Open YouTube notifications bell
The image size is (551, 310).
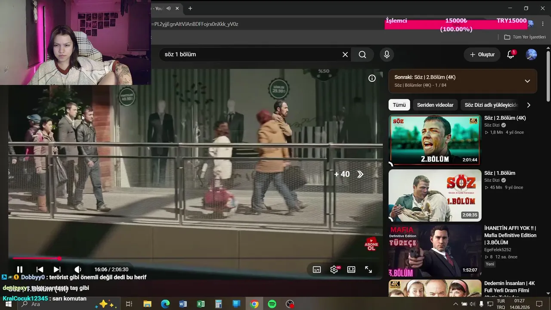[x=511, y=55]
